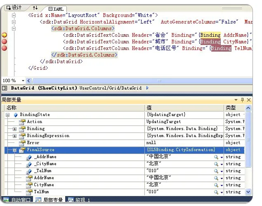The width and height of the screenshot is (262, 206).
Task: Expand the BindingExpression tree node
Action: coord(15,136)
